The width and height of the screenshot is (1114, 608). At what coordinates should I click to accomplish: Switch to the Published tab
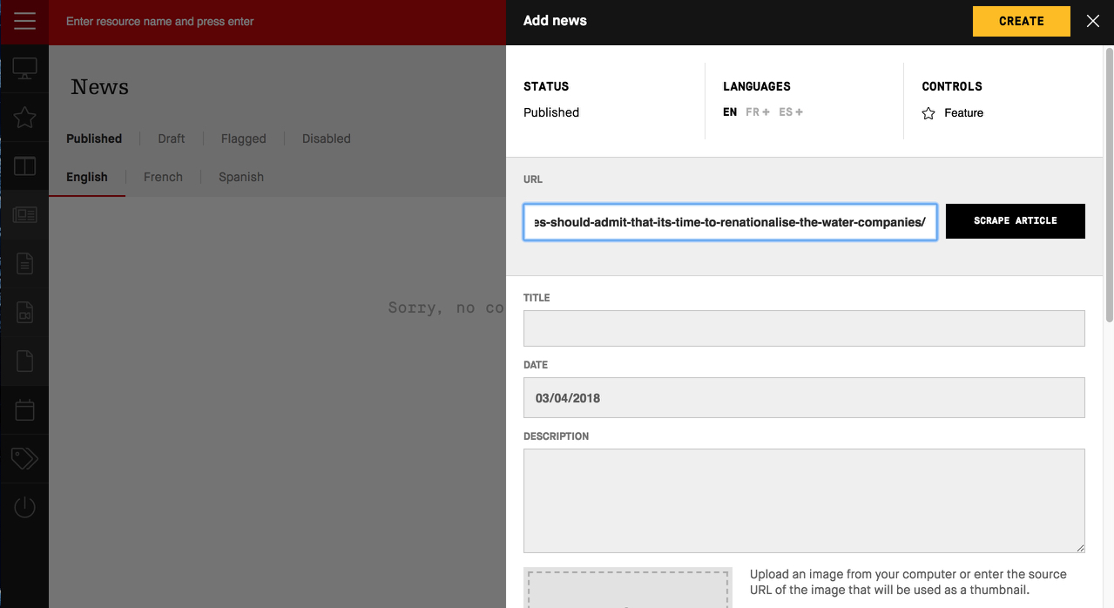point(94,138)
